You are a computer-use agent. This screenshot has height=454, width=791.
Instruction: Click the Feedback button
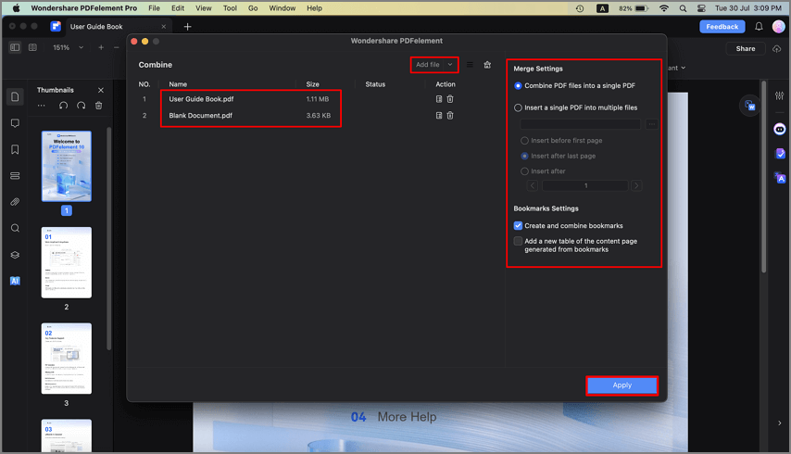(722, 27)
